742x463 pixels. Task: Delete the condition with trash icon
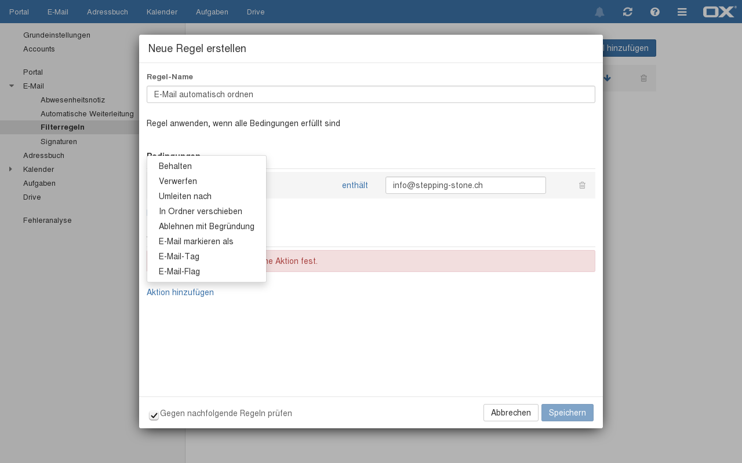point(582,185)
